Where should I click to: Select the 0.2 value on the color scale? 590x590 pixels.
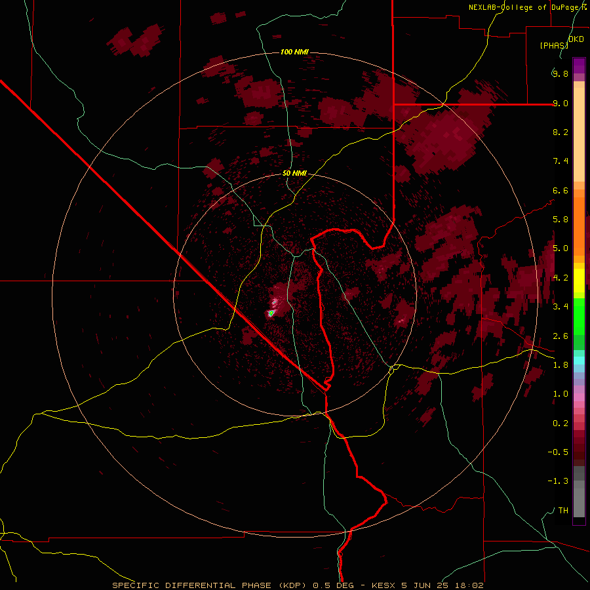[x=560, y=423]
